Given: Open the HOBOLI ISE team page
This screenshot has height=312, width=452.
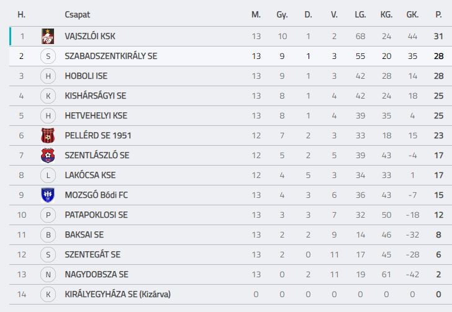Looking at the screenshot, I should pos(86,76).
